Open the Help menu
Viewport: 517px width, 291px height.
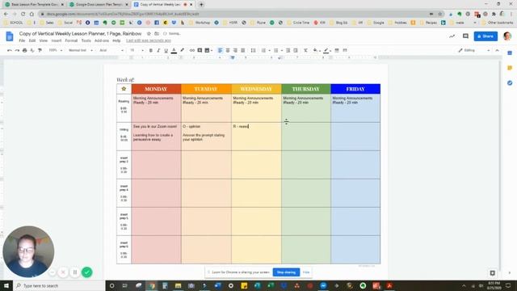pyautogui.click(x=116, y=40)
